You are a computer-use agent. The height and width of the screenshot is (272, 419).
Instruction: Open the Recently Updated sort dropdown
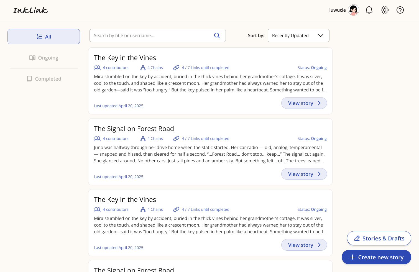[x=298, y=35]
